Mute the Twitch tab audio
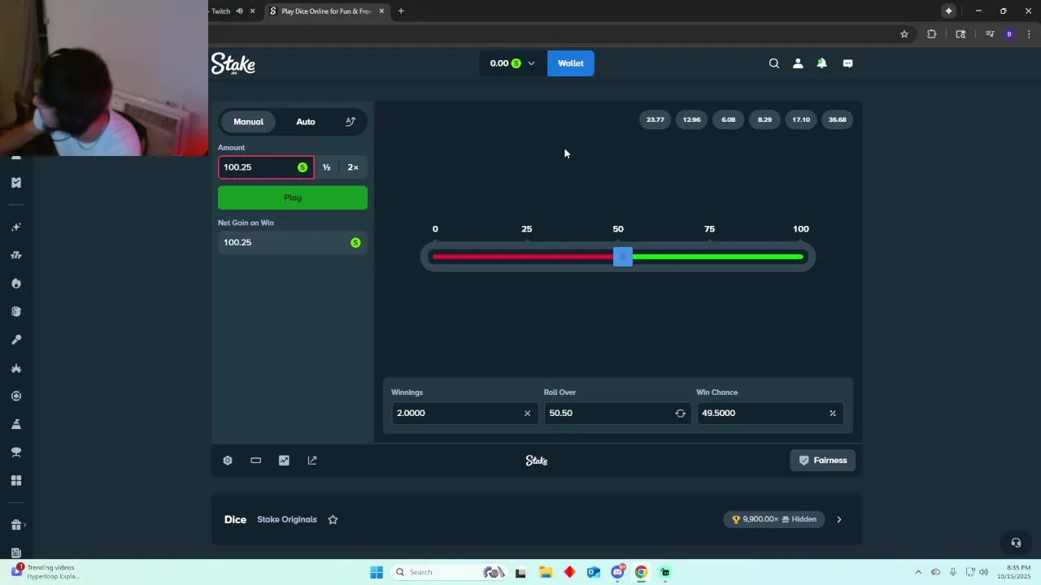Image resolution: width=1041 pixels, height=585 pixels. 239,11
